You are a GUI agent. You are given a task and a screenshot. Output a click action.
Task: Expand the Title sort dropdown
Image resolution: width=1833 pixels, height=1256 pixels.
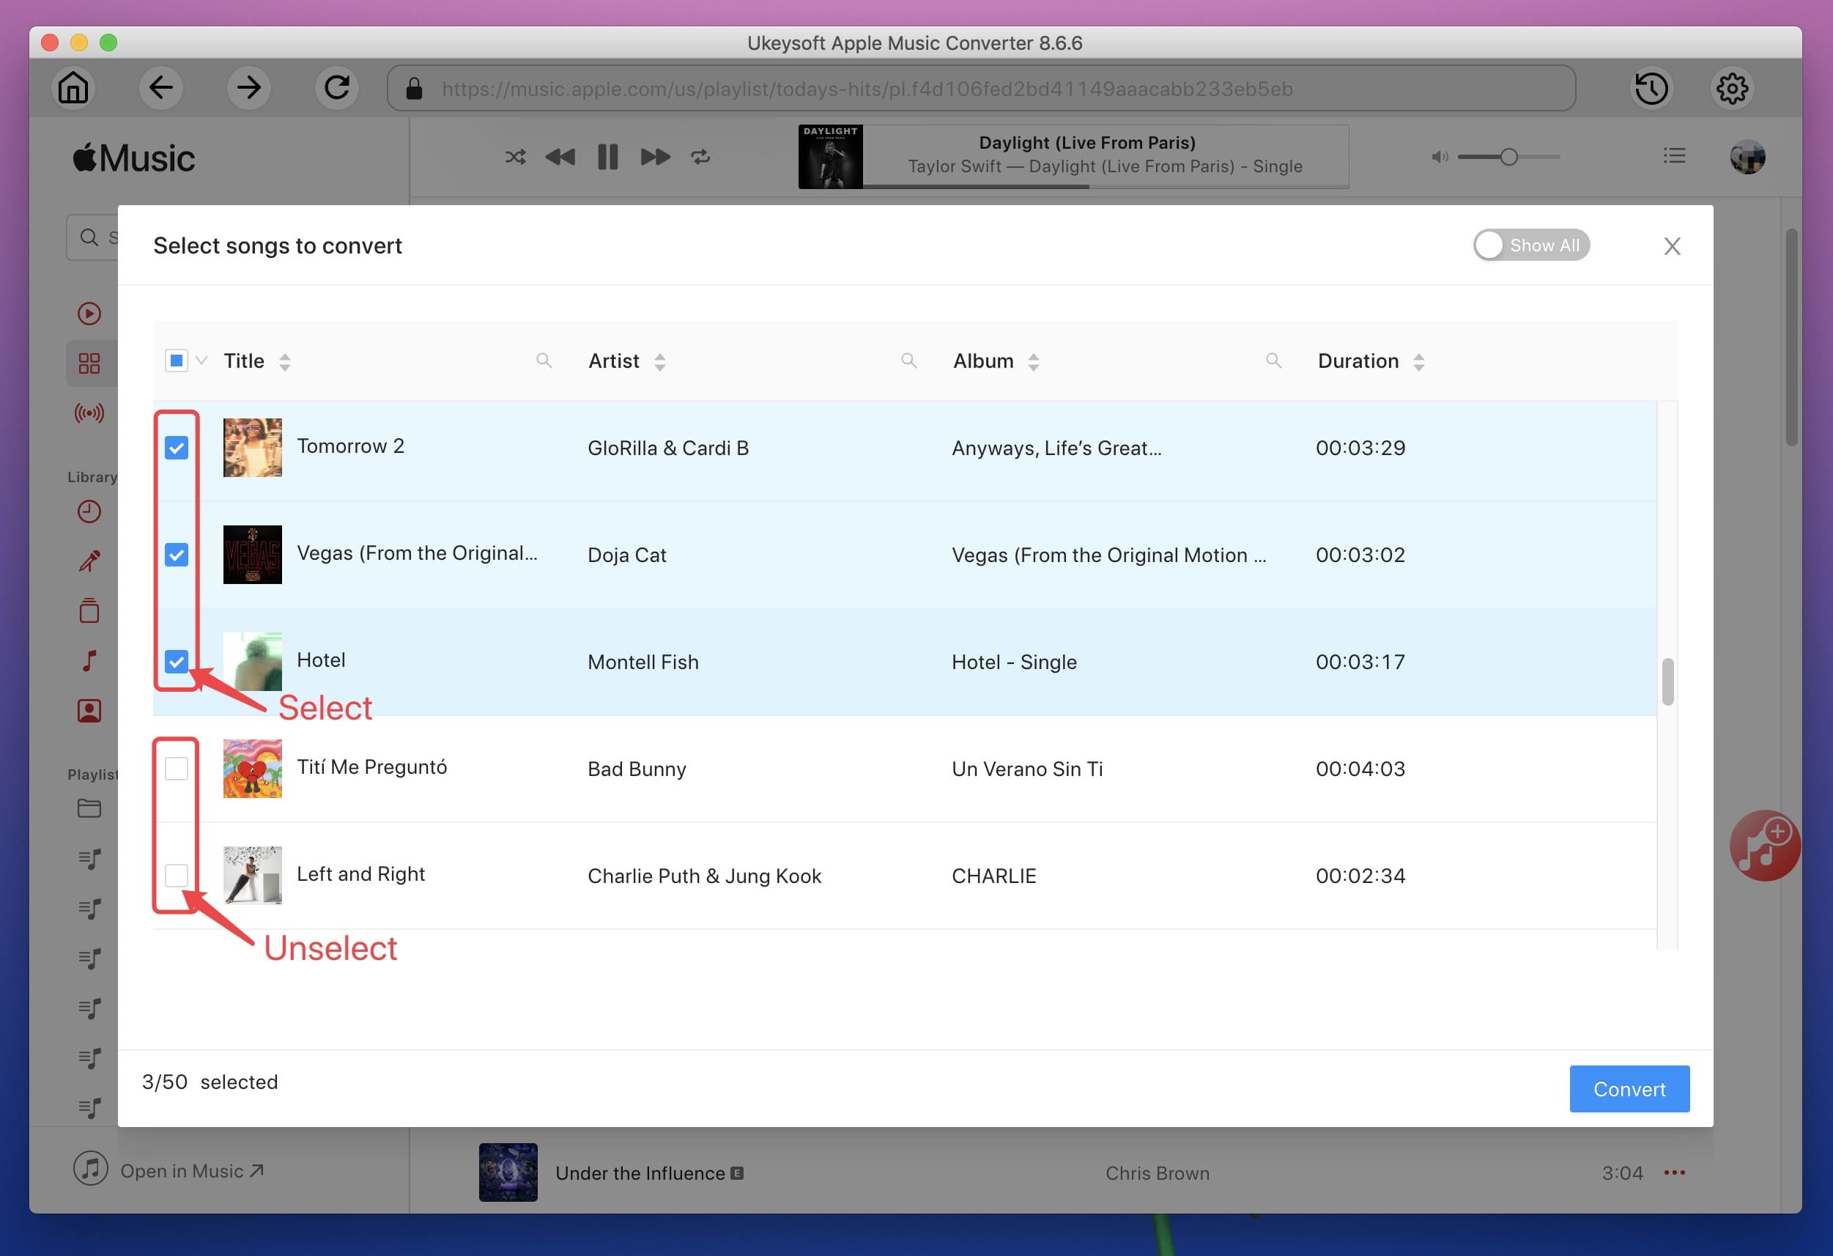coord(284,361)
